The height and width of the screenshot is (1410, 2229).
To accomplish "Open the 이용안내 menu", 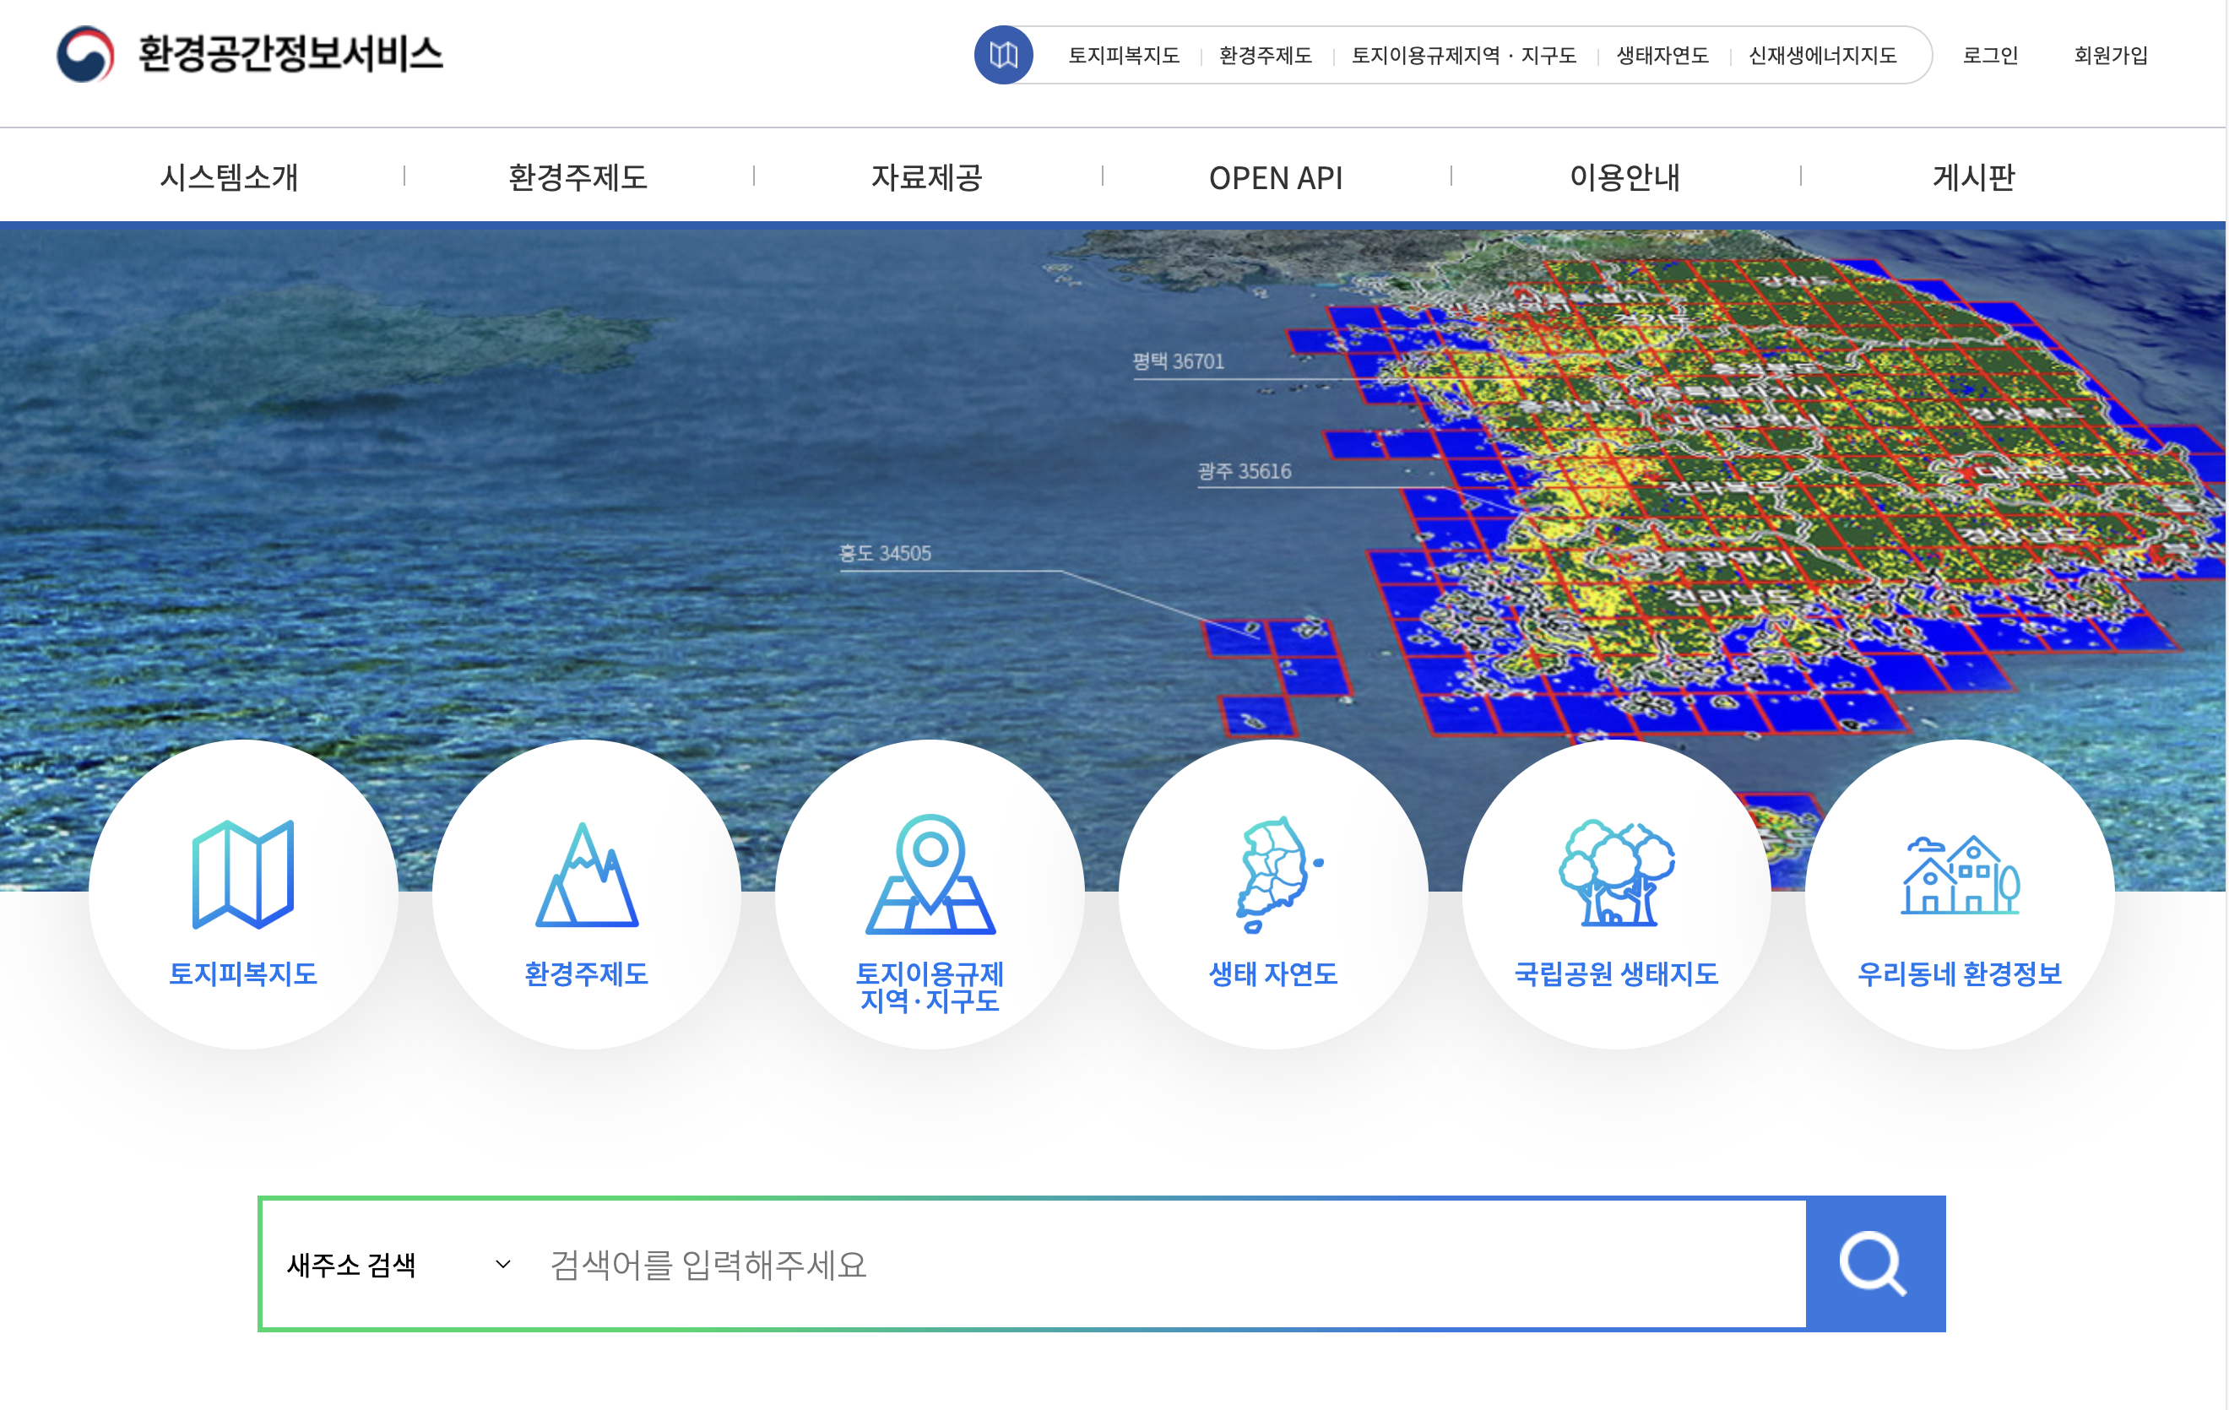I will (1624, 176).
